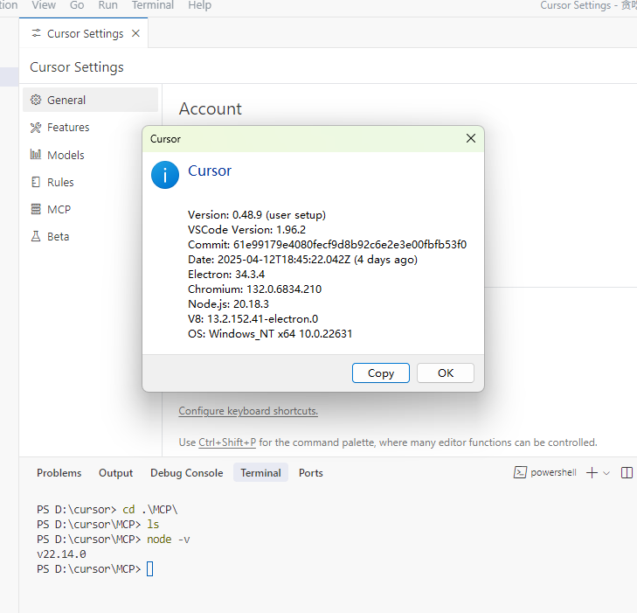This screenshot has height=613, width=637.
Task: Click the blue info icon in dialog
Action: (x=165, y=175)
